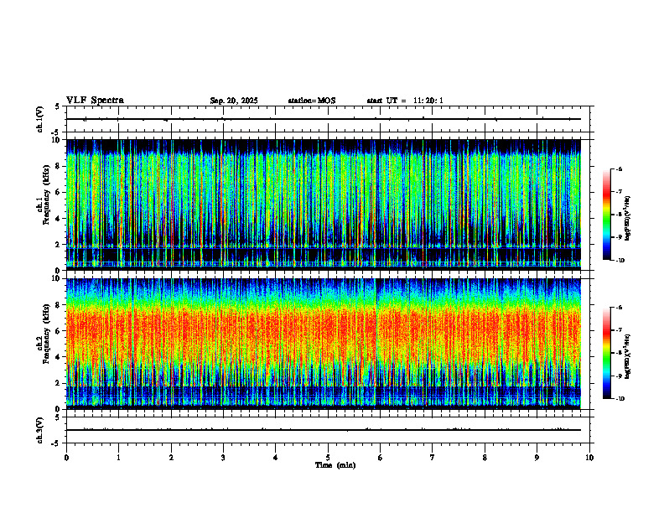This screenshot has height=513, width=664.
Task: Click inside the ch.1 spectrogram panel
Action: click(324, 205)
